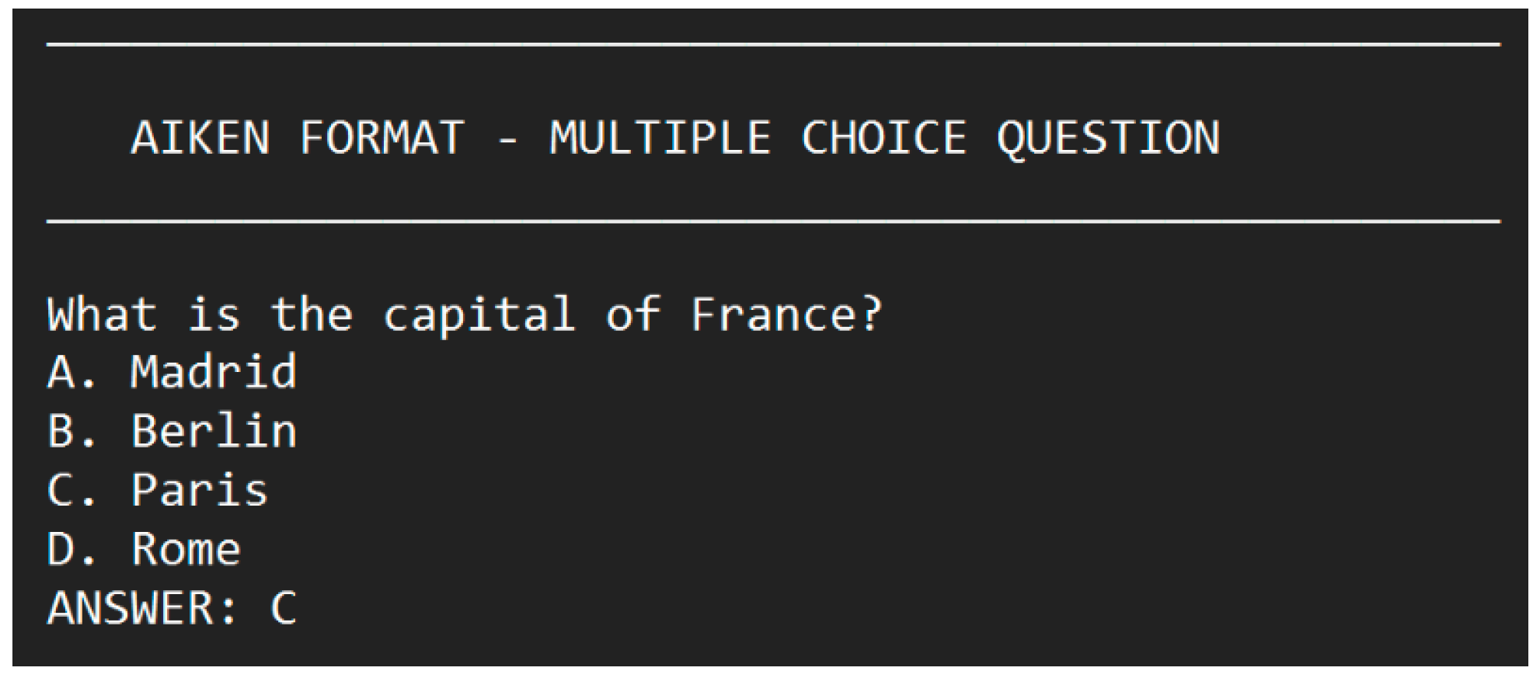The height and width of the screenshot is (678, 1540).
Task: Click the option letter A
Action: coord(61,372)
